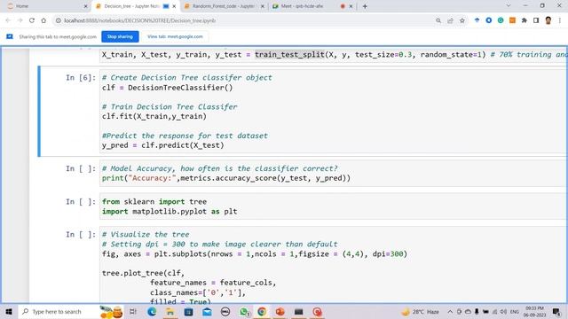
Task: Click the feature_names = feature_cols line
Action: [213, 283]
